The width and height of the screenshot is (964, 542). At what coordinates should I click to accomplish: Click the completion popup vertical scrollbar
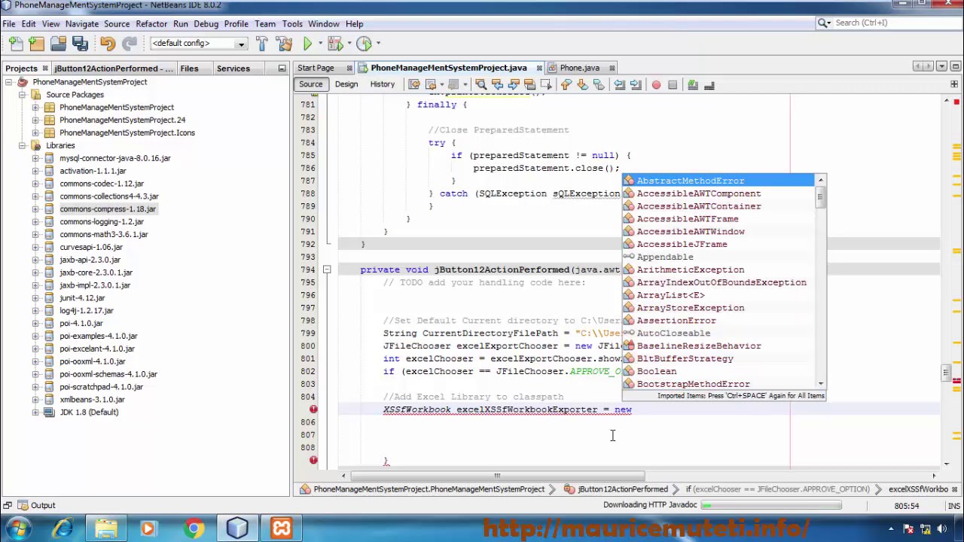[x=820, y=282]
